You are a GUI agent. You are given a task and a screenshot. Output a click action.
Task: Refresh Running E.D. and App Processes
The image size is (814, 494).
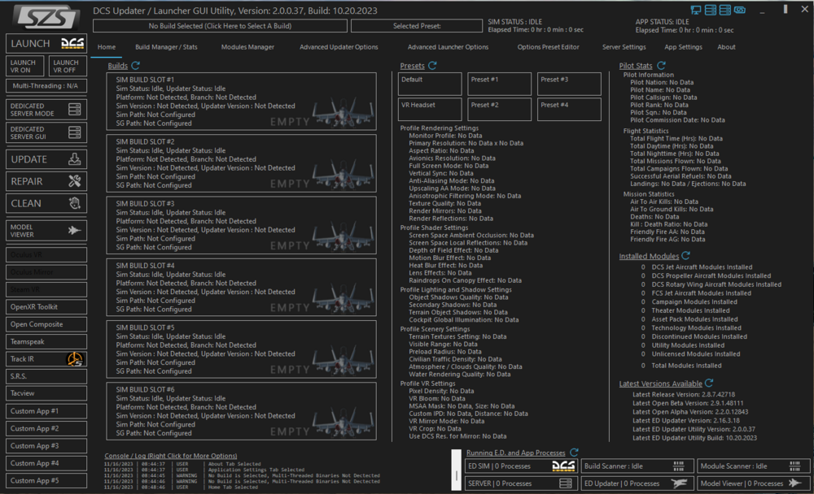coord(574,453)
